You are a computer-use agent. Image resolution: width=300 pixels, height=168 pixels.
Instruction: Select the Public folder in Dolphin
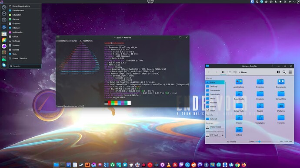click(239, 120)
